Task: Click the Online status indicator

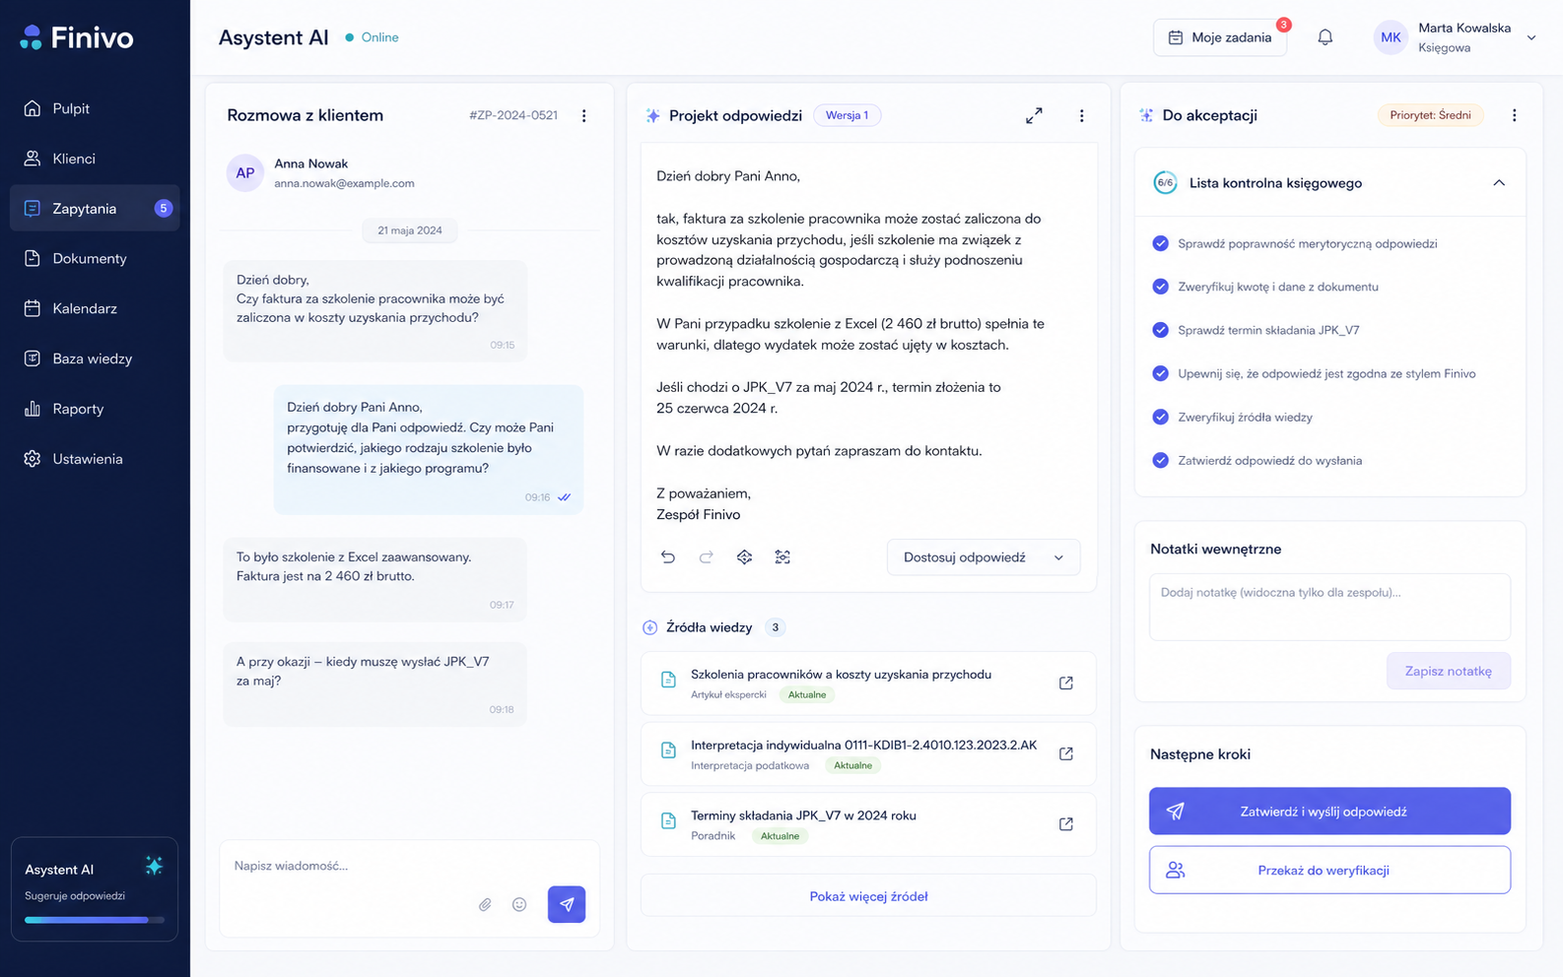Action: point(372,37)
